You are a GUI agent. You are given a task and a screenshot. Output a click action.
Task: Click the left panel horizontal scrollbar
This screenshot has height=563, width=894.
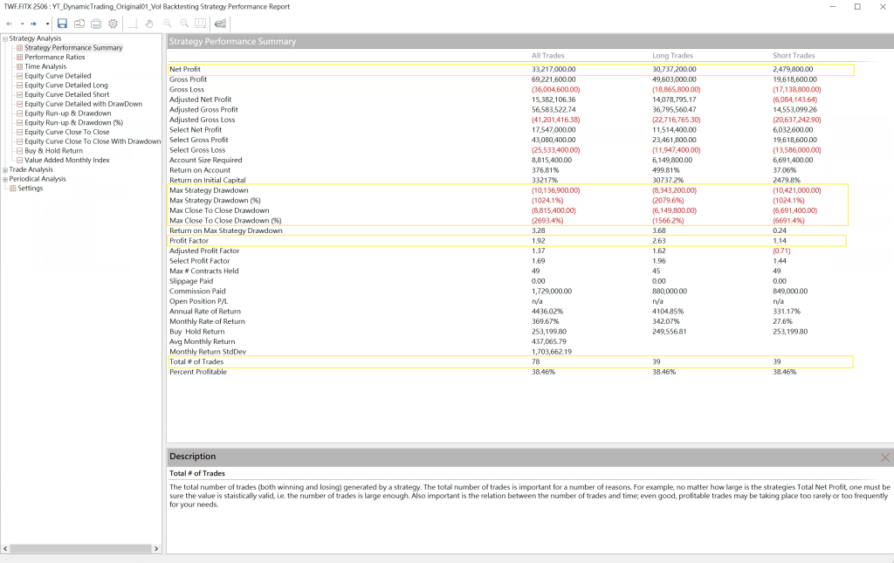[81, 548]
